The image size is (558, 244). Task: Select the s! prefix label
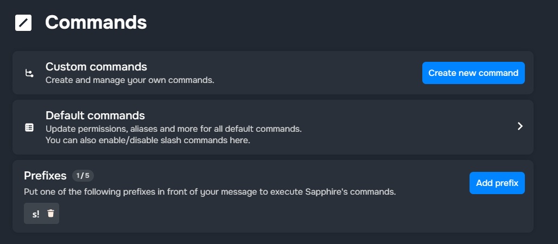pyautogui.click(x=36, y=214)
